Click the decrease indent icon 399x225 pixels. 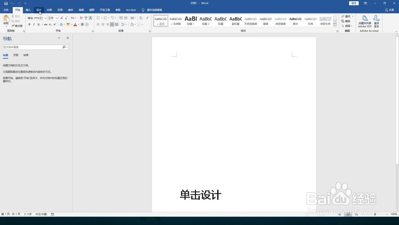tap(121, 18)
